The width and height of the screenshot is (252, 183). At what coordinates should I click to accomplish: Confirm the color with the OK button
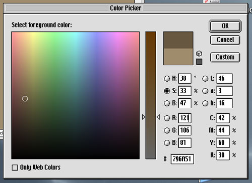click(x=225, y=26)
